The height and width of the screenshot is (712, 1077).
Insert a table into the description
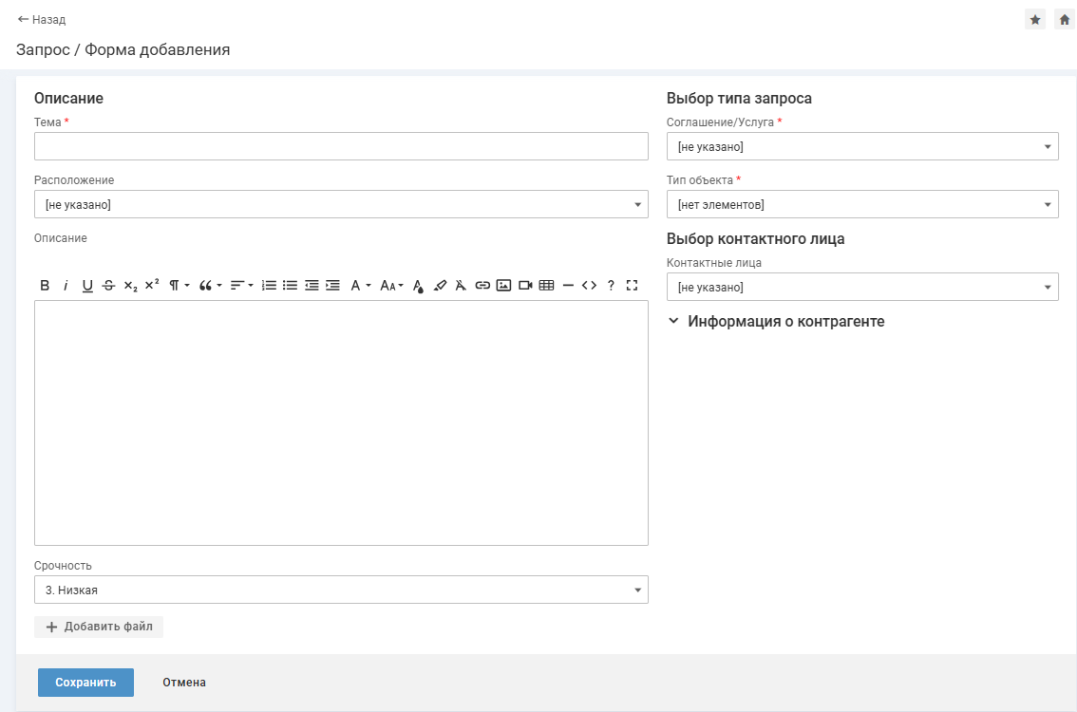[546, 285]
